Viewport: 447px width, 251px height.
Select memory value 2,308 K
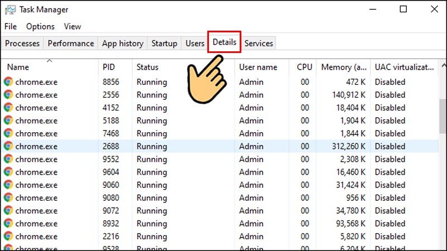pos(353,159)
